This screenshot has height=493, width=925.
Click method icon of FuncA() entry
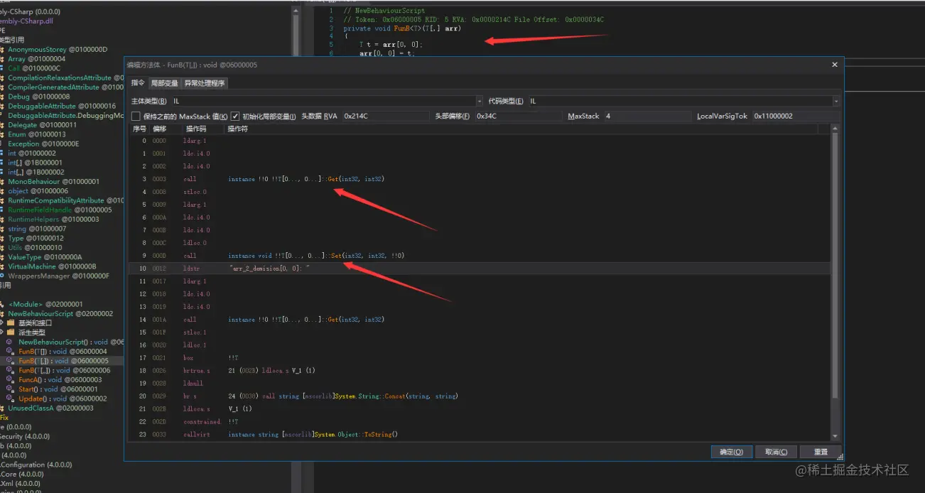[x=11, y=380]
